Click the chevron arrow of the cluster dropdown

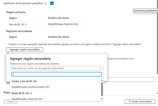(100, 68)
